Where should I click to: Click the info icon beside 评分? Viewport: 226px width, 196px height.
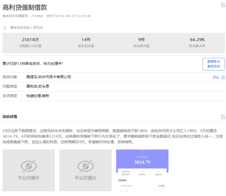223,78
